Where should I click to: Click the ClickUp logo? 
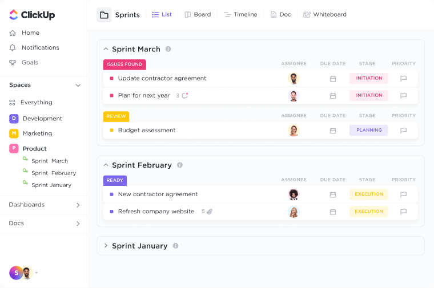tap(32, 15)
